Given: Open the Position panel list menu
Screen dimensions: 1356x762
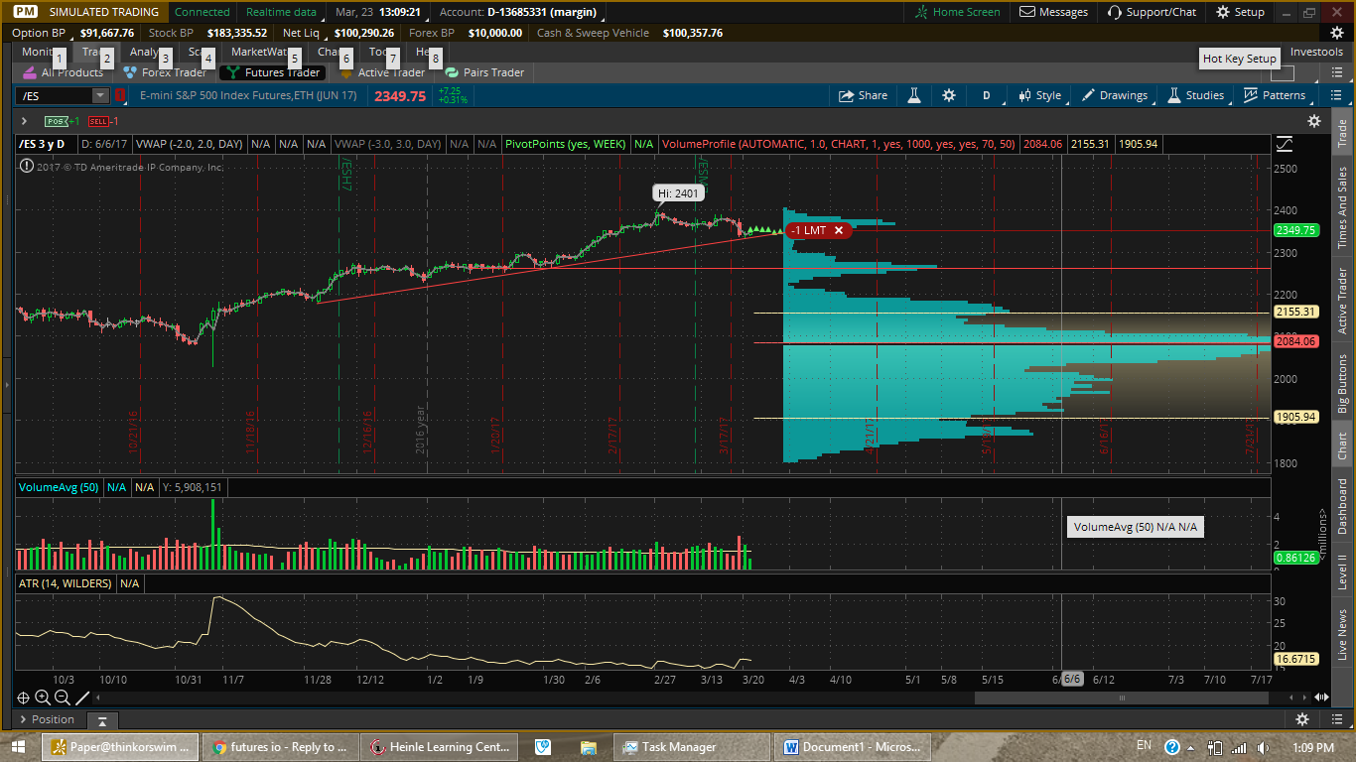Looking at the screenshot, I should click(x=1336, y=719).
